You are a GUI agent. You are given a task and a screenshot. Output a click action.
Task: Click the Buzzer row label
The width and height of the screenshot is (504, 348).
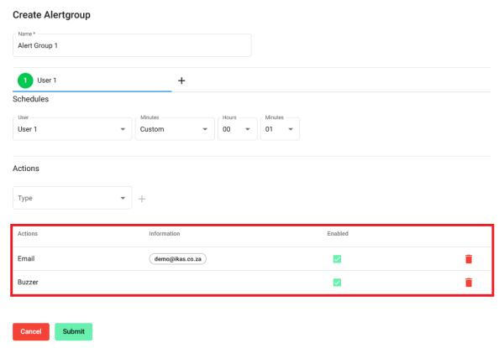(x=28, y=283)
